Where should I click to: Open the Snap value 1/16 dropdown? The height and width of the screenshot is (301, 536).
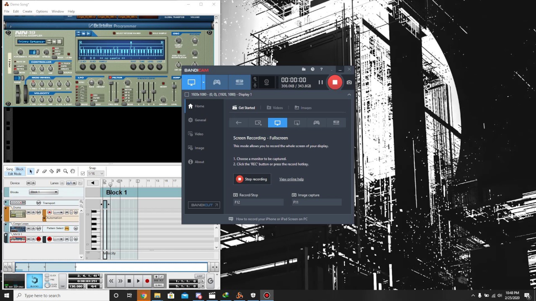tap(95, 173)
